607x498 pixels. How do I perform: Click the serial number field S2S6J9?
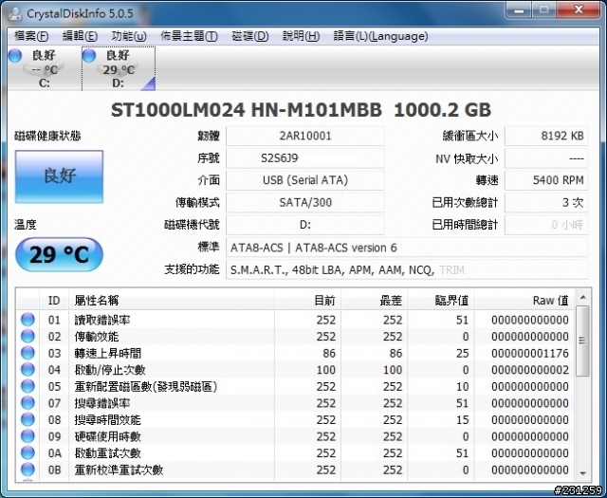[305, 158]
